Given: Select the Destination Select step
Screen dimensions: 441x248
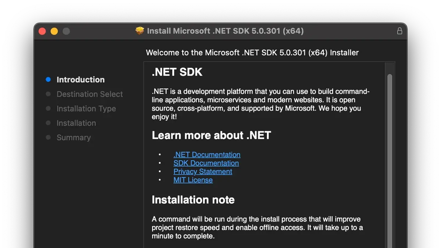Looking at the screenshot, I should pos(90,94).
